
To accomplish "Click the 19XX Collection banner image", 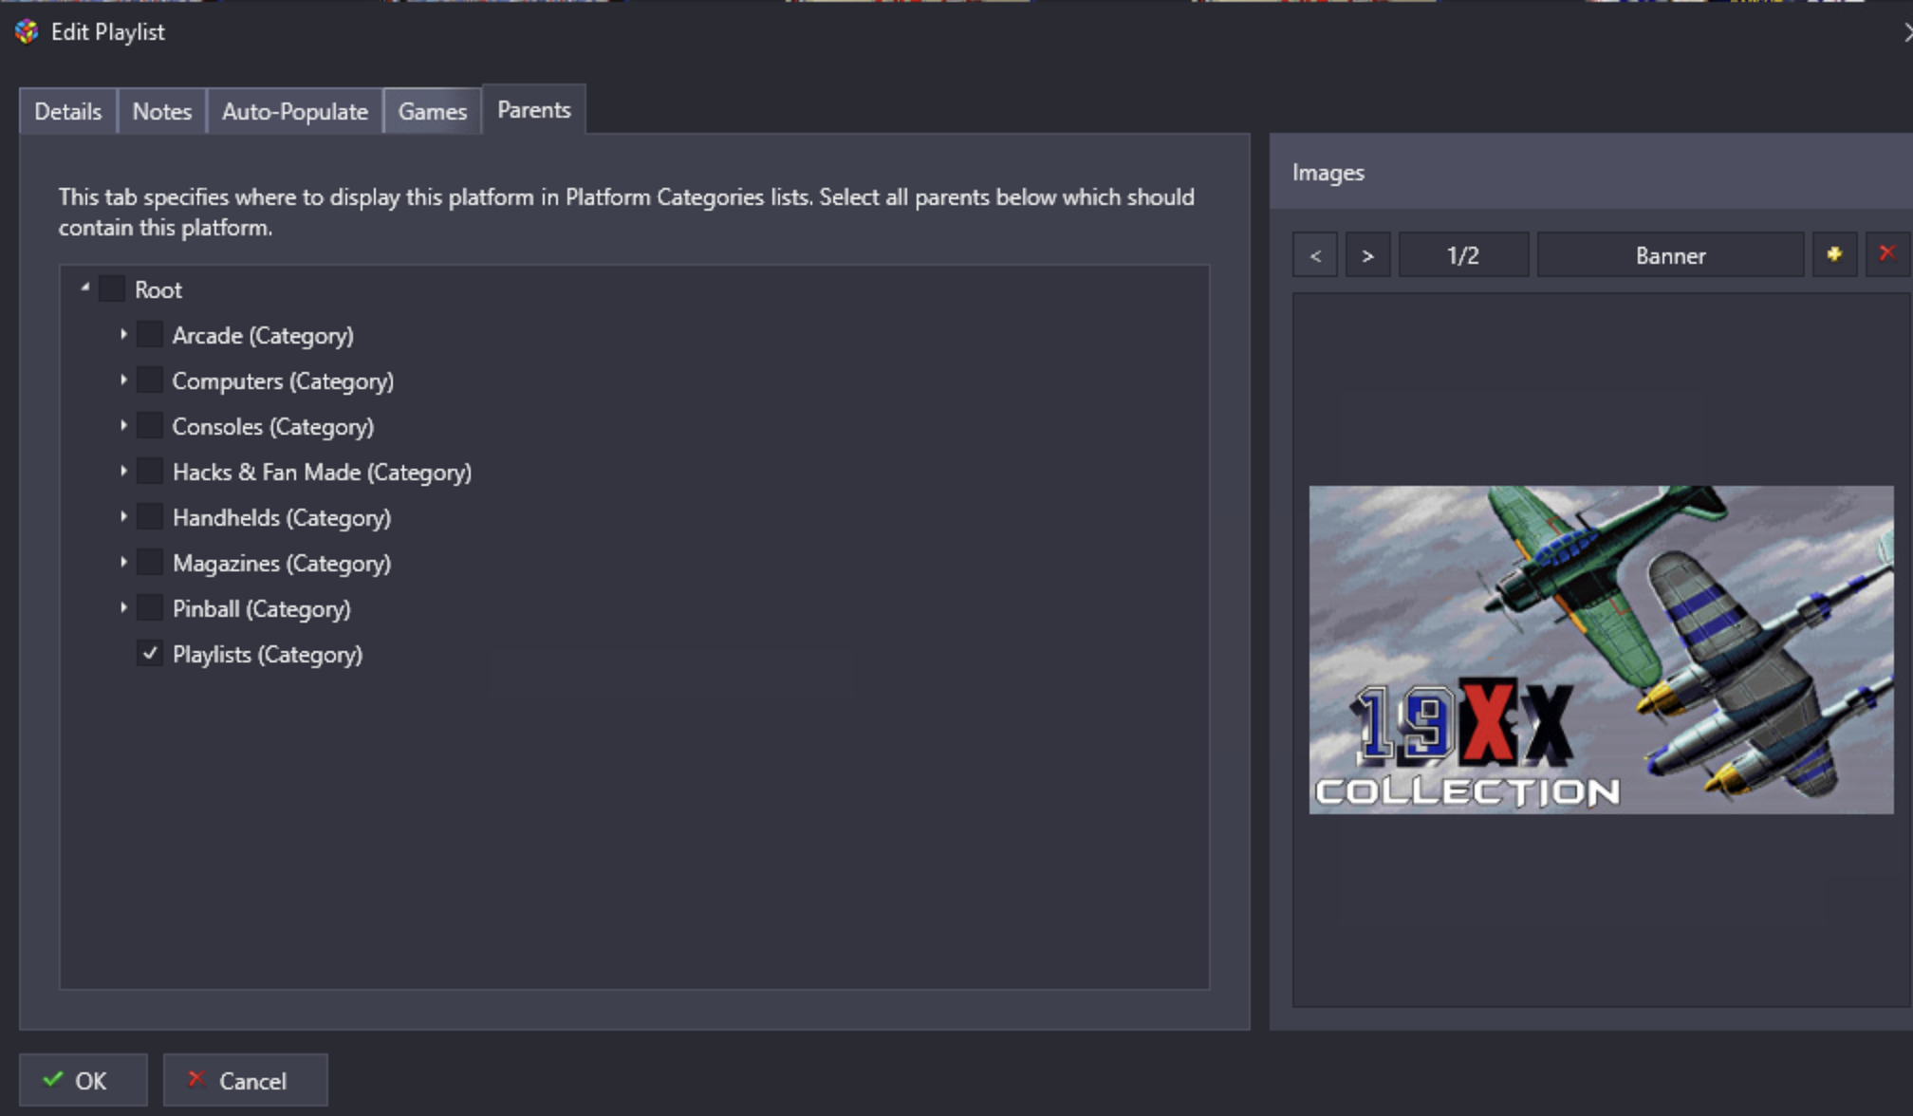I will [1601, 649].
